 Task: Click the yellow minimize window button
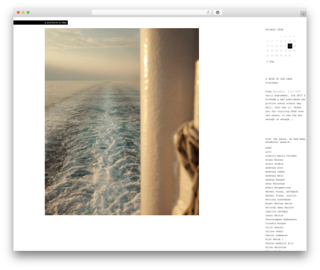click(x=23, y=13)
